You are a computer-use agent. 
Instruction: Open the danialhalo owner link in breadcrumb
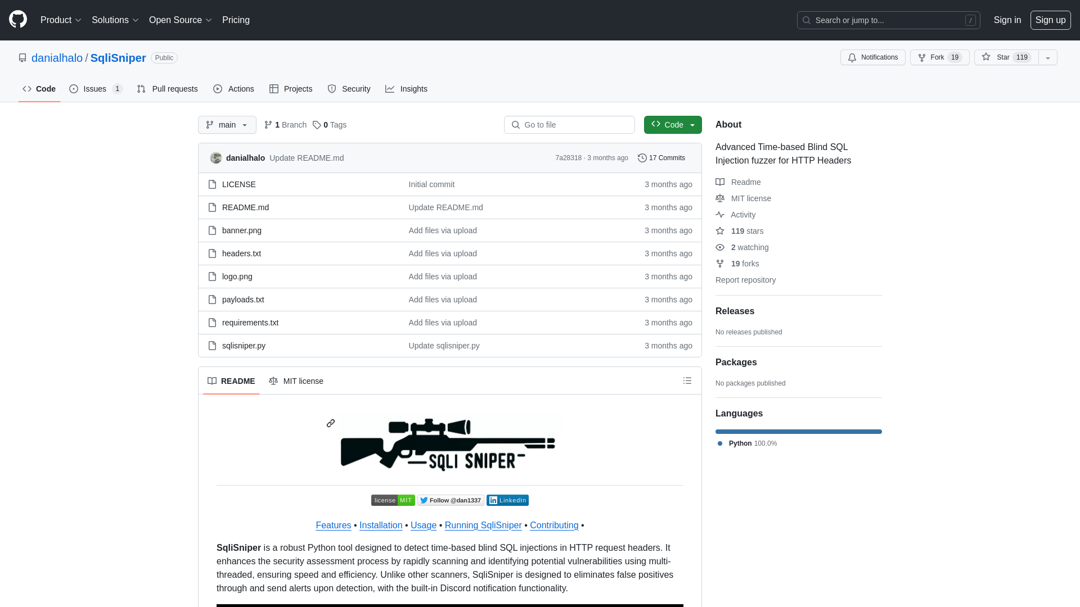[x=57, y=58]
